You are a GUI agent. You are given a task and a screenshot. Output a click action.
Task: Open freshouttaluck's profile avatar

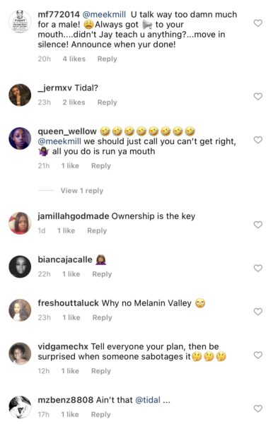[20, 310]
